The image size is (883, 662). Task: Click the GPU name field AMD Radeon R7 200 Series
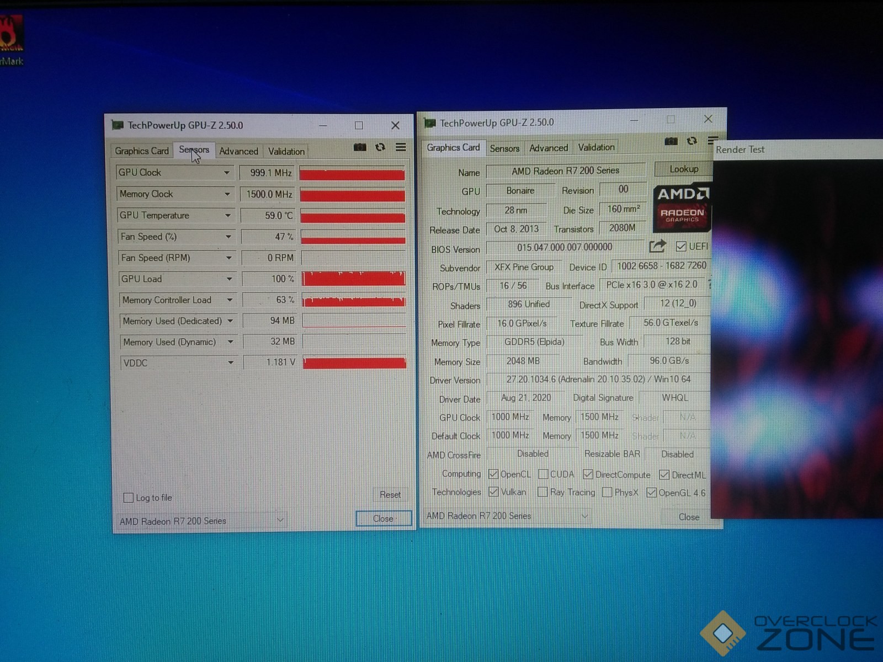(x=566, y=170)
